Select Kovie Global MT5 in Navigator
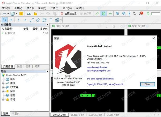Viewport: 161px width, 117px height. click(16, 75)
